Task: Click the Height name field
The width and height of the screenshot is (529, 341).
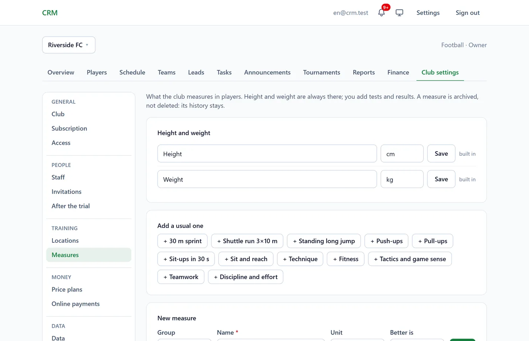Action: [267, 153]
